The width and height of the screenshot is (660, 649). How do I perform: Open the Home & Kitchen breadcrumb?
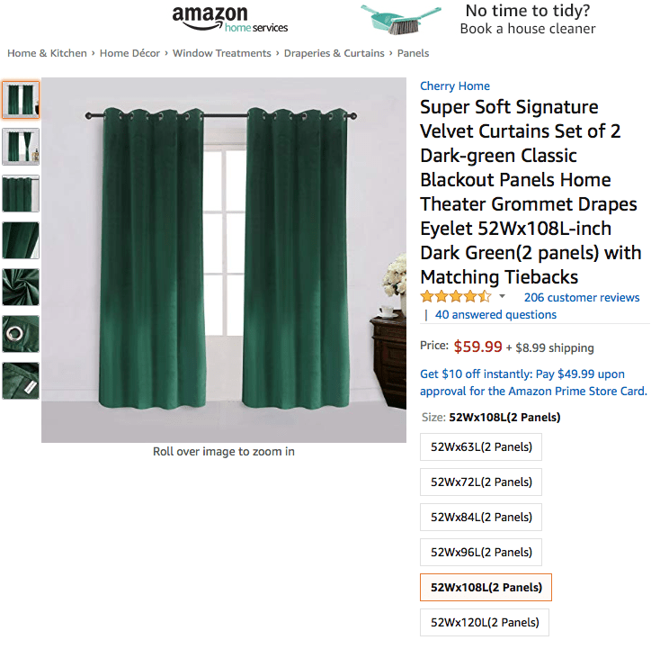pos(47,53)
